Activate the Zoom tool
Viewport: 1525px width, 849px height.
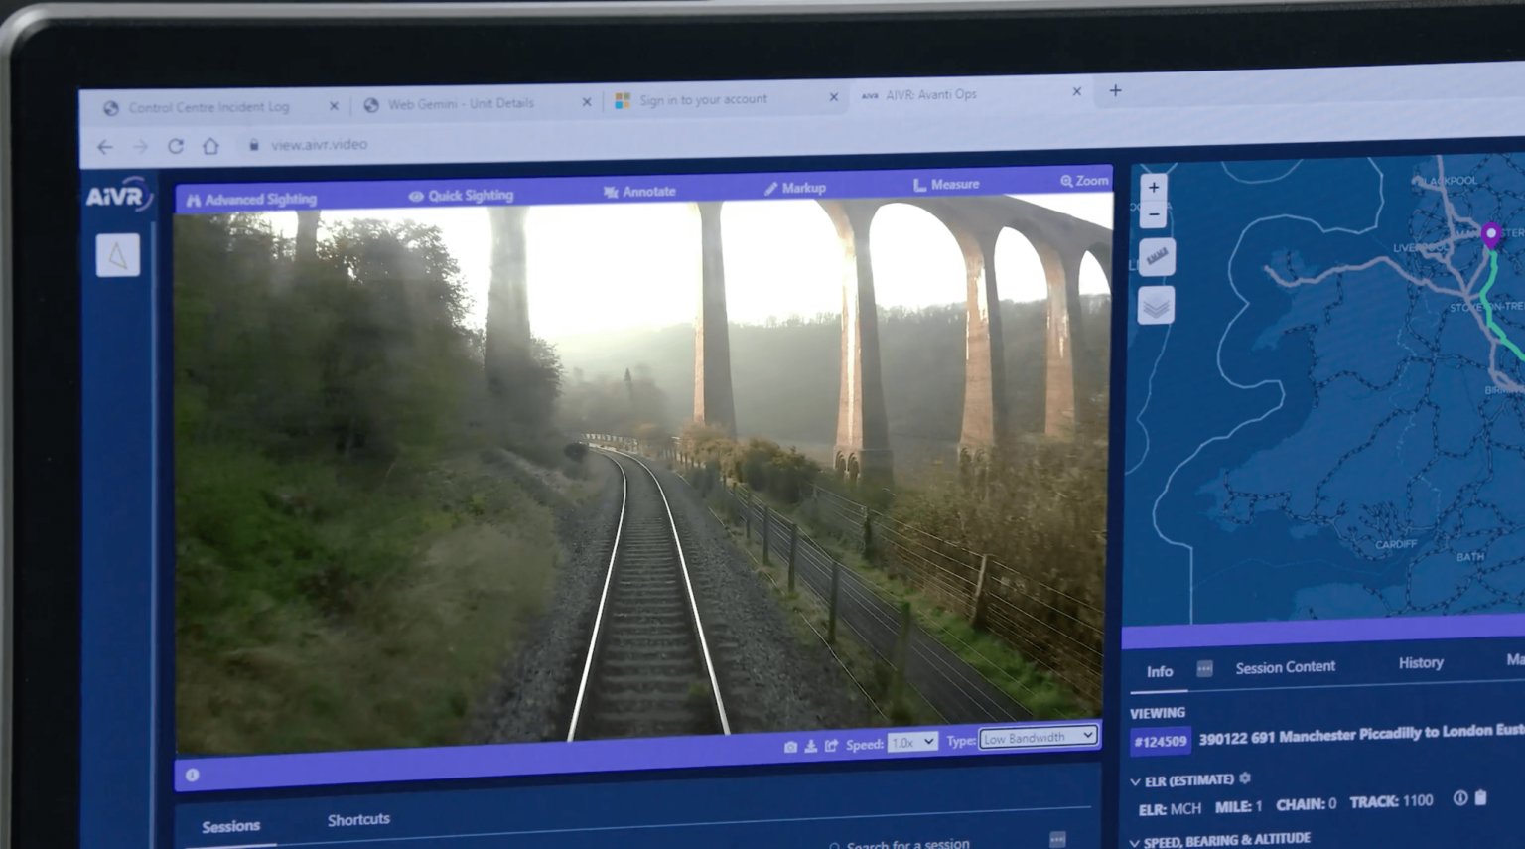[x=1084, y=180]
